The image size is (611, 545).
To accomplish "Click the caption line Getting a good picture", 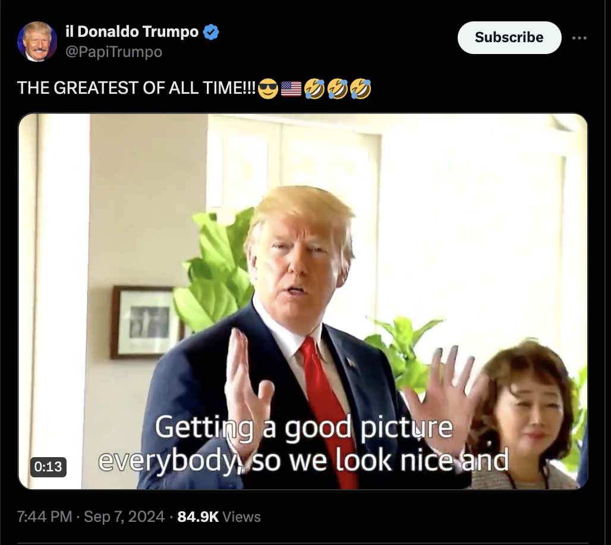I will (x=304, y=428).
